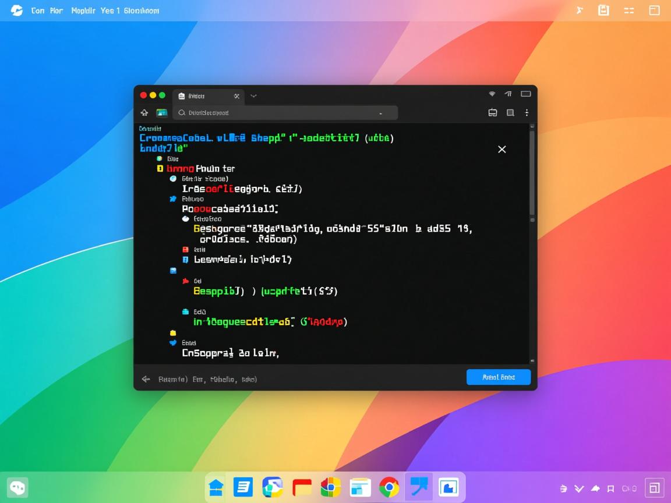Click the home icon beside the address bar
Image resolution: width=671 pixels, height=503 pixels.
click(144, 112)
